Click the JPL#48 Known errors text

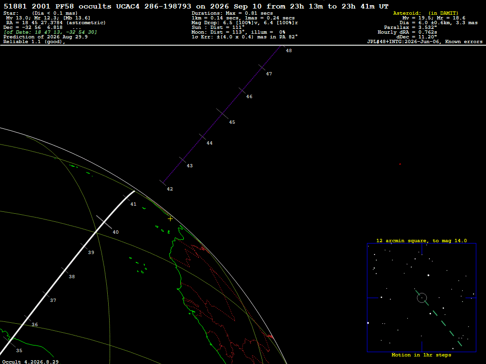[x=425, y=42]
